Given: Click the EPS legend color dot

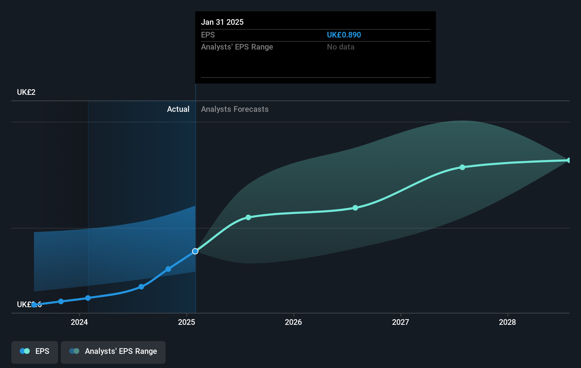Looking at the screenshot, I should (x=24, y=351).
